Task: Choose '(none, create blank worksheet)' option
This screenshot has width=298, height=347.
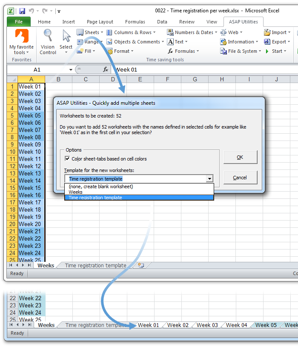Action: tap(101, 186)
